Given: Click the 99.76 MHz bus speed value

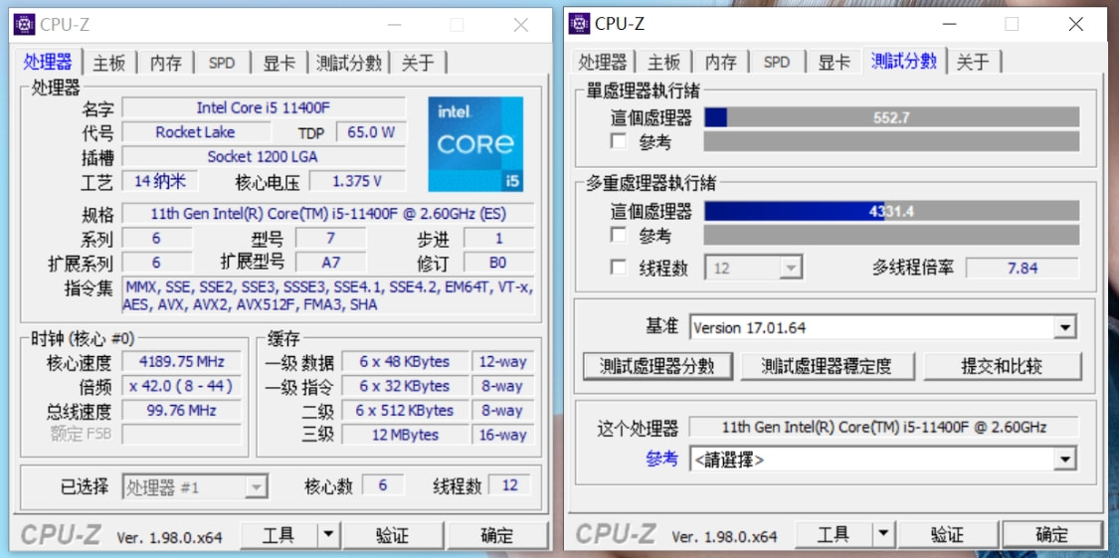Looking at the screenshot, I should [181, 410].
